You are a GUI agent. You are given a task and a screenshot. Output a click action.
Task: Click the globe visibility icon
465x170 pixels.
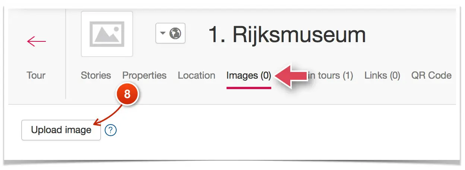175,33
